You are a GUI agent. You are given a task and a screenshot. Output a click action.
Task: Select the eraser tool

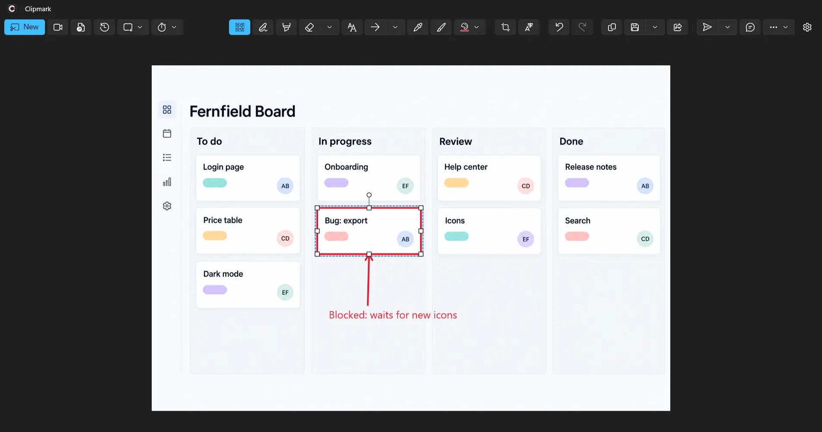[x=309, y=27]
